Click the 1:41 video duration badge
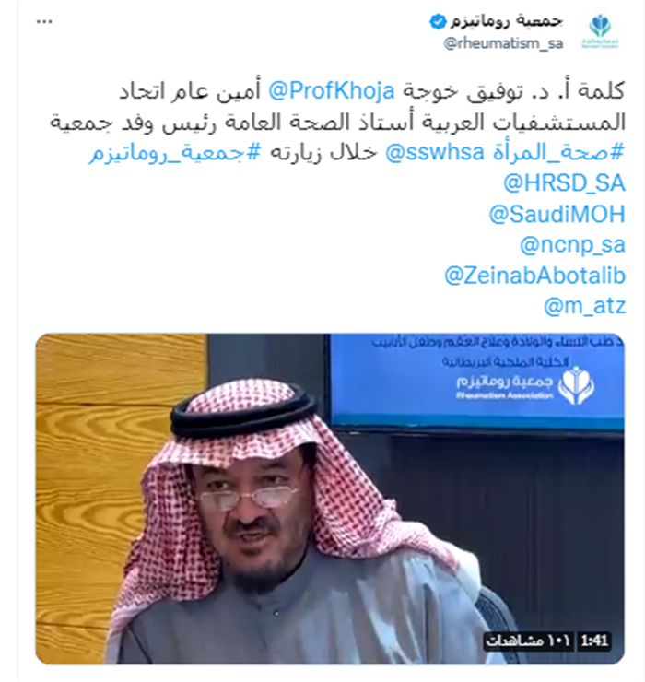This screenshot has width=645, height=682. [594, 641]
